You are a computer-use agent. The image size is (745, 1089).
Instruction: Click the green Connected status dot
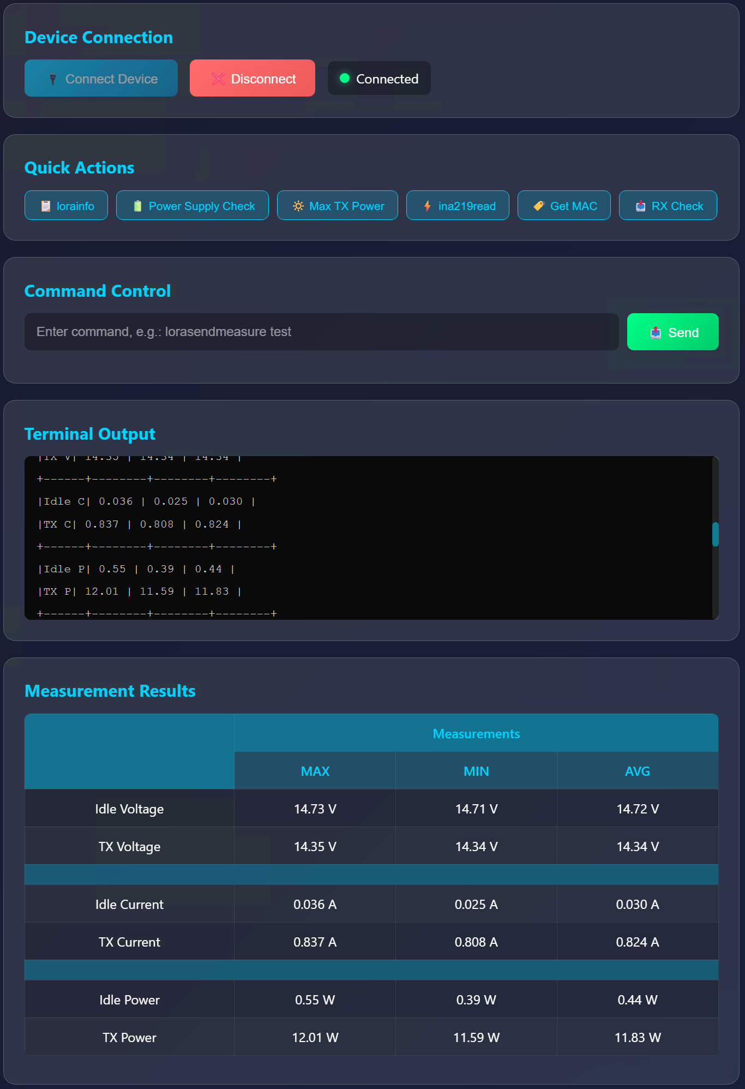[345, 78]
